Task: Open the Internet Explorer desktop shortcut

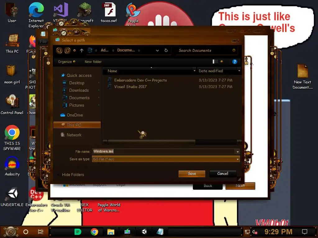Action: [36, 15]
